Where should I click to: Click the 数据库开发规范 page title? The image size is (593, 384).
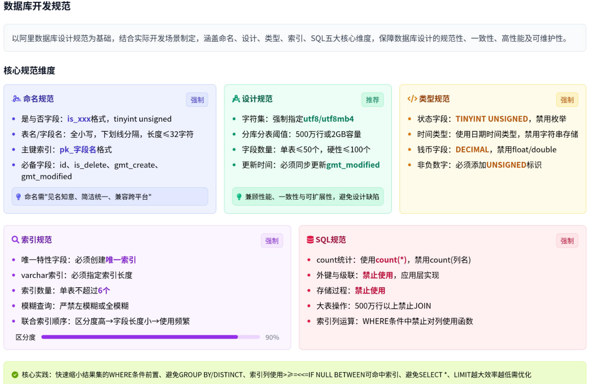point(37,6)
